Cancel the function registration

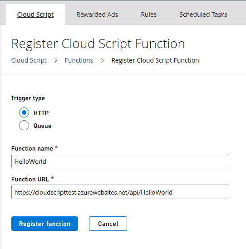108,224
